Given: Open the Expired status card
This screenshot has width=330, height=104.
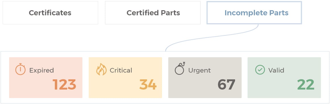Looking at the screenshot, I should click(46, 78).
